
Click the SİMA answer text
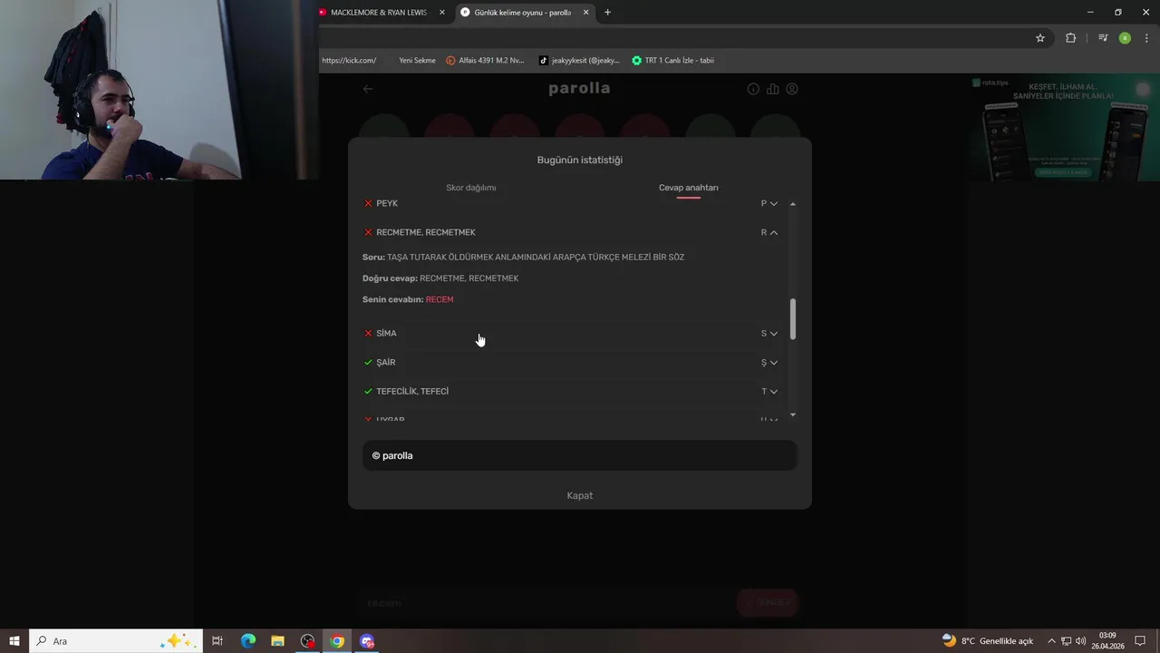[387, 334]
